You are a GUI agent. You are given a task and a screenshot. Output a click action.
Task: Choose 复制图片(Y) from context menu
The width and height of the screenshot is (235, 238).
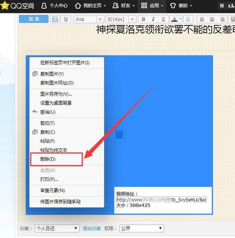click(x=67, y=74)
